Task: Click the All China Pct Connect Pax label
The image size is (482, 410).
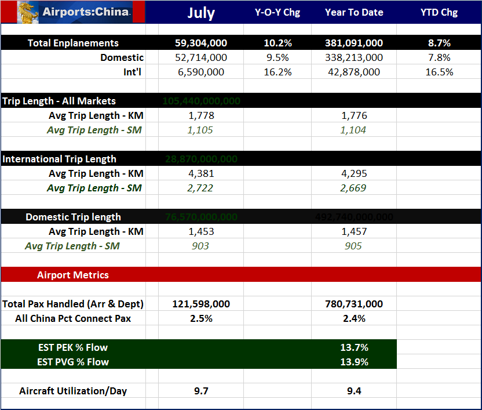Action: point(73,318)
